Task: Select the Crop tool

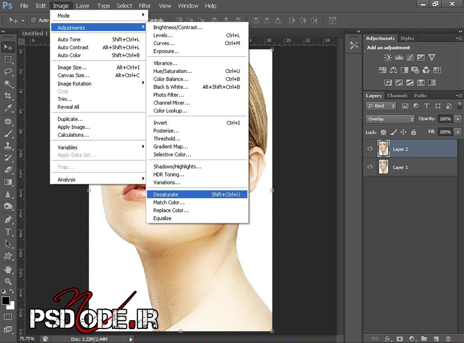Action: coord(8,96)
